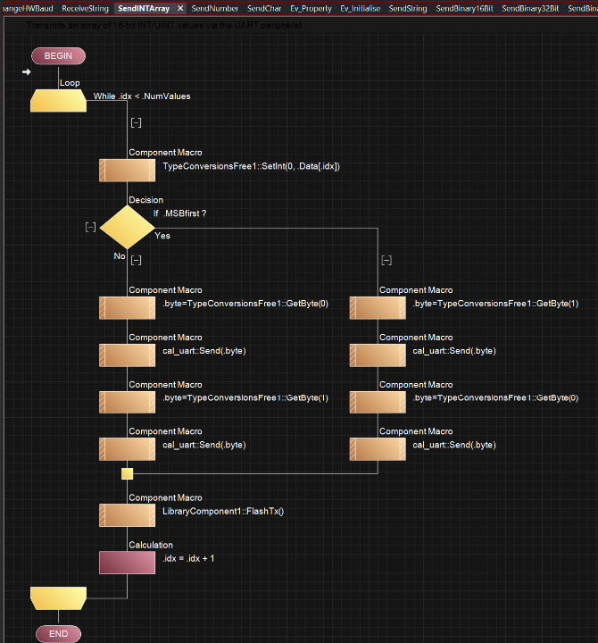598x643 pixels.
Task: Click the BEGIN flowchart terminator
Action: [x=58, y=56]
